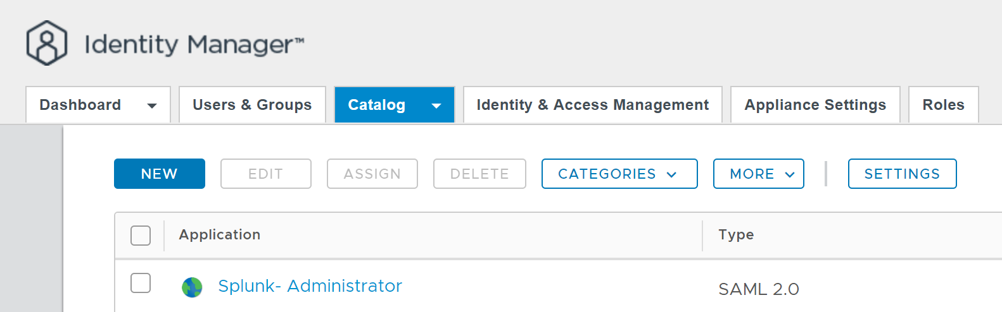The width and height of the screenshot is (1002, 312).
Task: Select the Roles tab
Action: coord(943,105)
